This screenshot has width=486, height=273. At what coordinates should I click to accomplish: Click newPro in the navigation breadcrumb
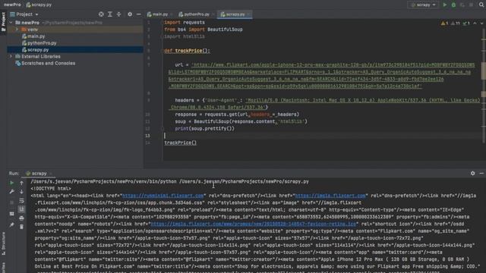[x=12, y=5]
